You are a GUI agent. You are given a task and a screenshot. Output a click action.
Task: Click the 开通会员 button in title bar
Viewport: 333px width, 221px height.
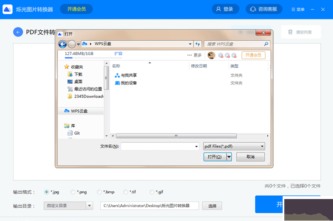coord(76,9)
